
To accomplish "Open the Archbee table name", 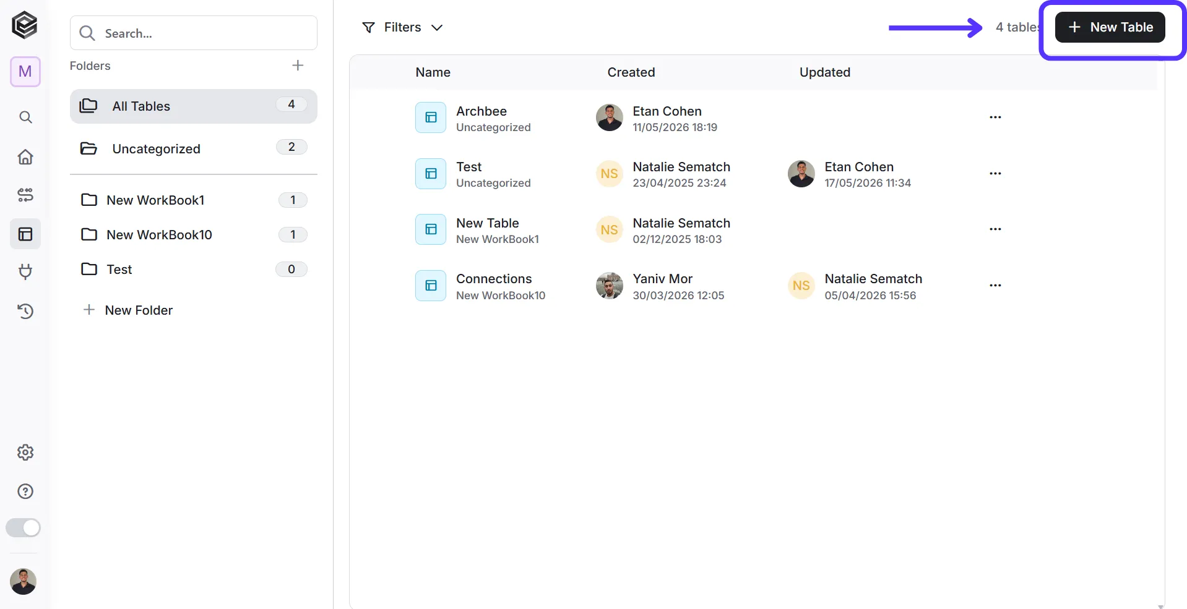I will click(481, 111).
